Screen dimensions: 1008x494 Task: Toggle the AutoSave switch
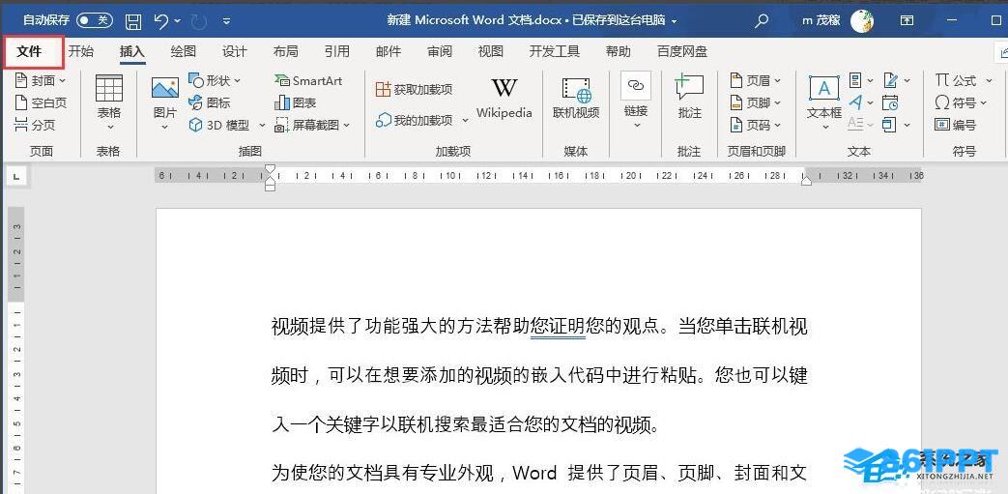(94, 20)
